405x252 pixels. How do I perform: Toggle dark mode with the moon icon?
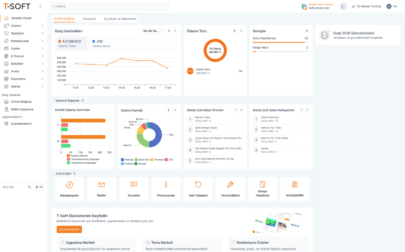tap(29, 187)
